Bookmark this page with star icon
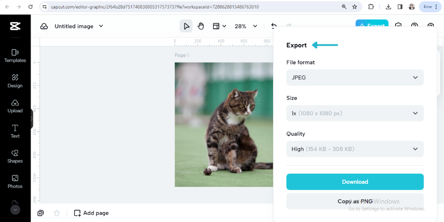 354,7
